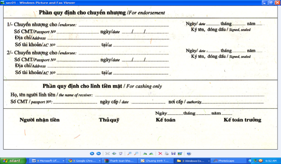Viewport: 281px width, 164px height.
Task: Go to the previous image
Action: point(92,154)
